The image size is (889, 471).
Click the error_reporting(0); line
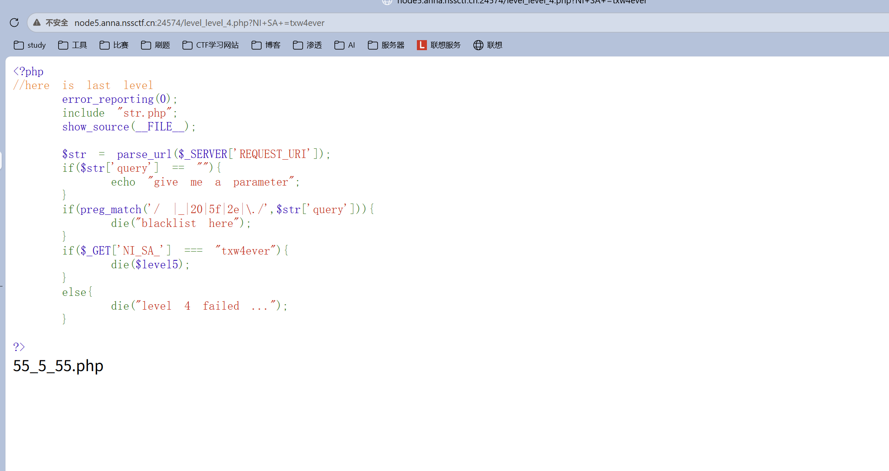pos(120,99)
